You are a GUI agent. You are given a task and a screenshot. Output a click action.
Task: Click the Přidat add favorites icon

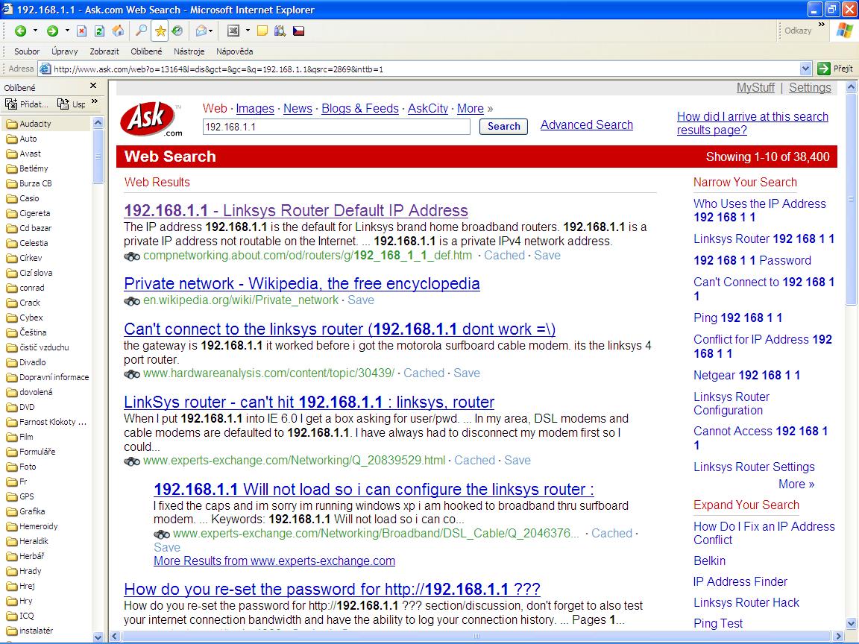pyautogui.click(x=11, y=104)
